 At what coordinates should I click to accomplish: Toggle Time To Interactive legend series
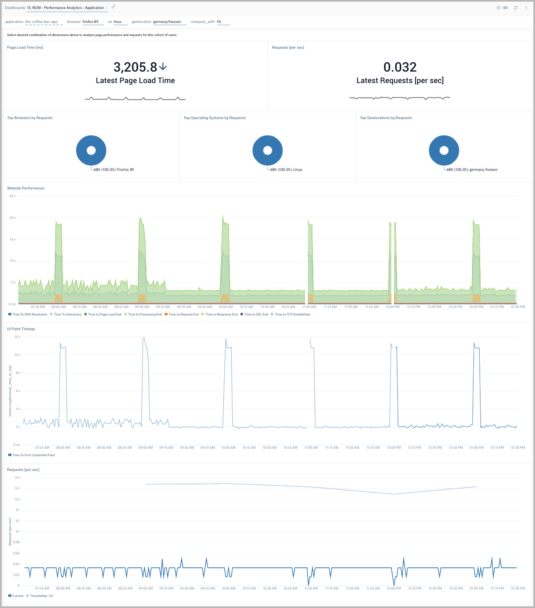(x=65, y=314)
